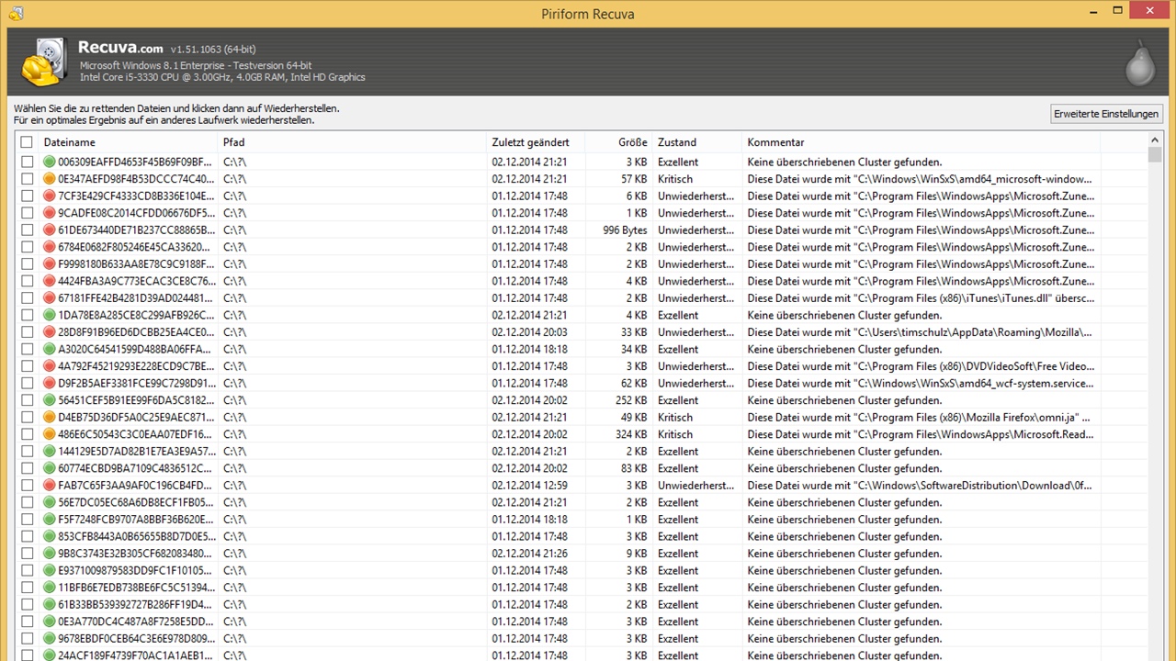Screen dimensions: 1176x661
Task: Sort by the Zuletzt geändert column header
Action: 531,142
